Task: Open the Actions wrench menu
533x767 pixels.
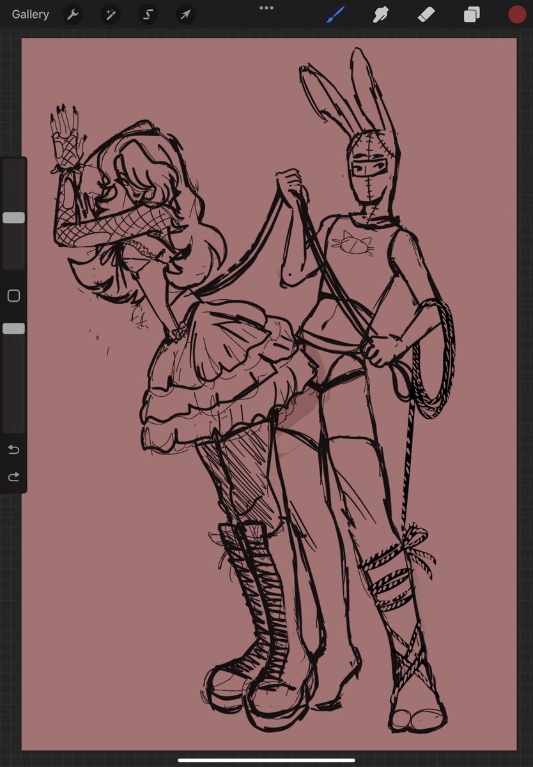Action: click(x=73, y=14)
